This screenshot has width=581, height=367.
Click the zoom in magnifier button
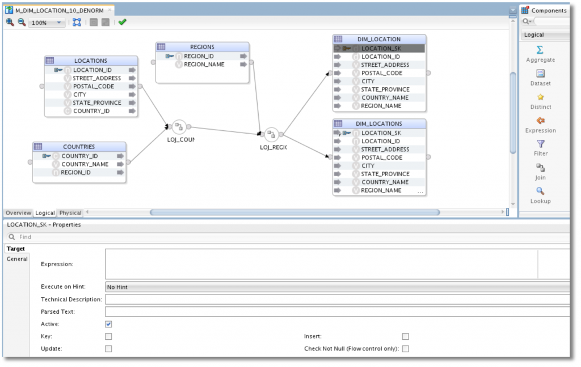[10, 23]
